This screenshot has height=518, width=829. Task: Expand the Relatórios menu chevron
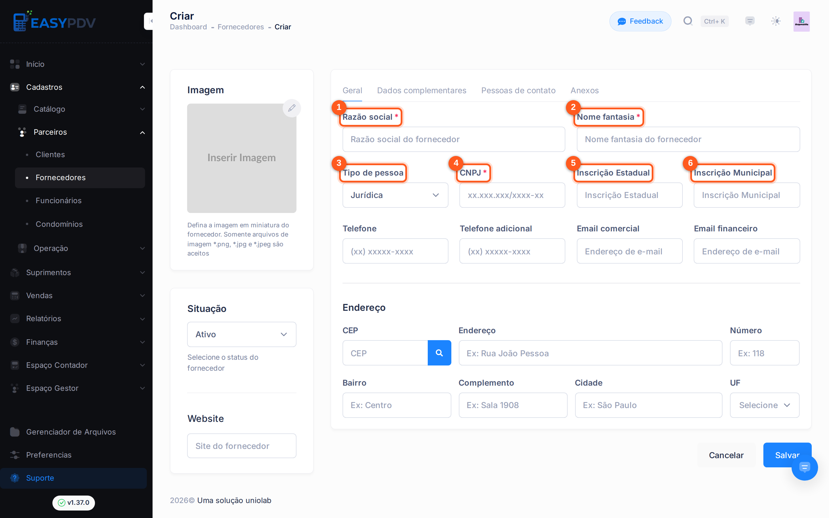click(x=142, y=319)
